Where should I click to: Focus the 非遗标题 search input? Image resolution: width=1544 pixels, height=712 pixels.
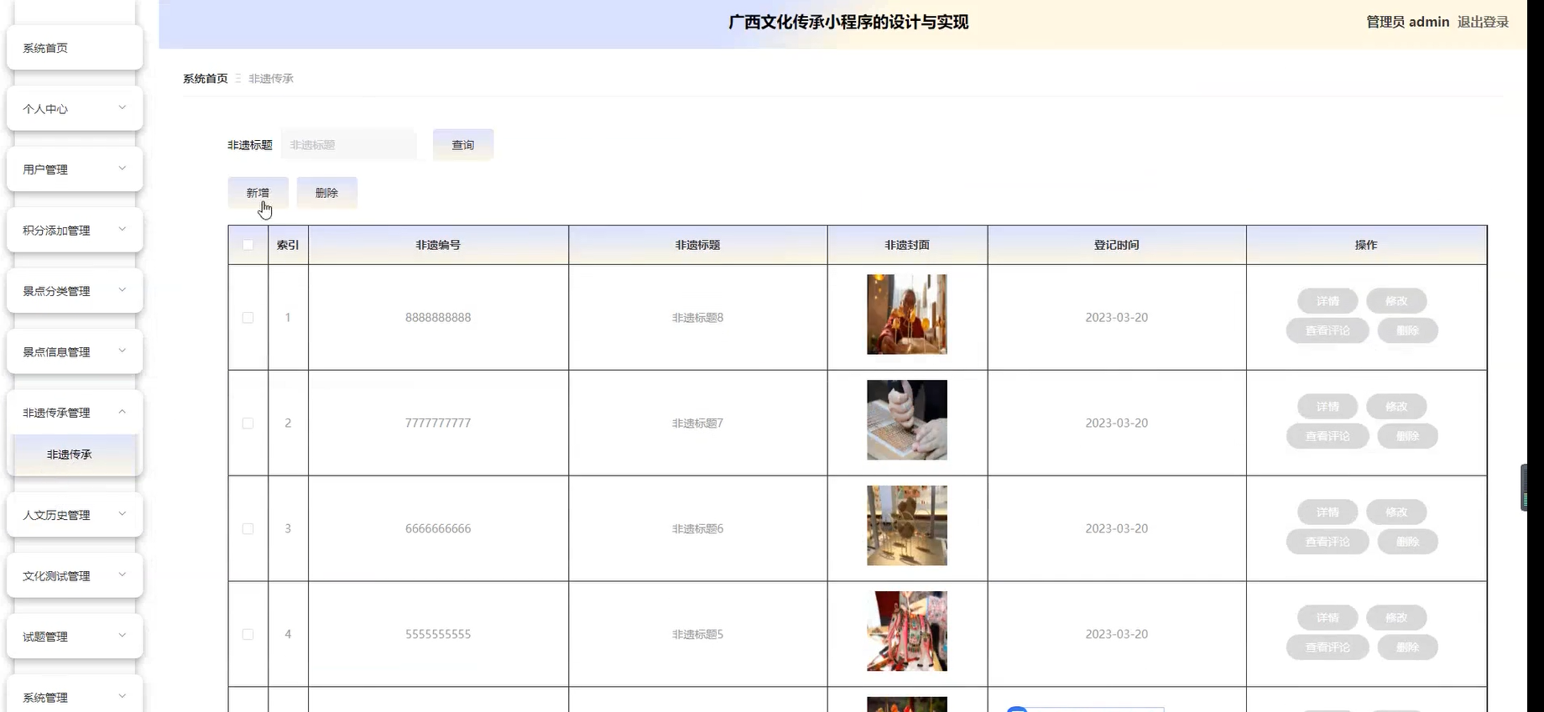tap(349, 144)
